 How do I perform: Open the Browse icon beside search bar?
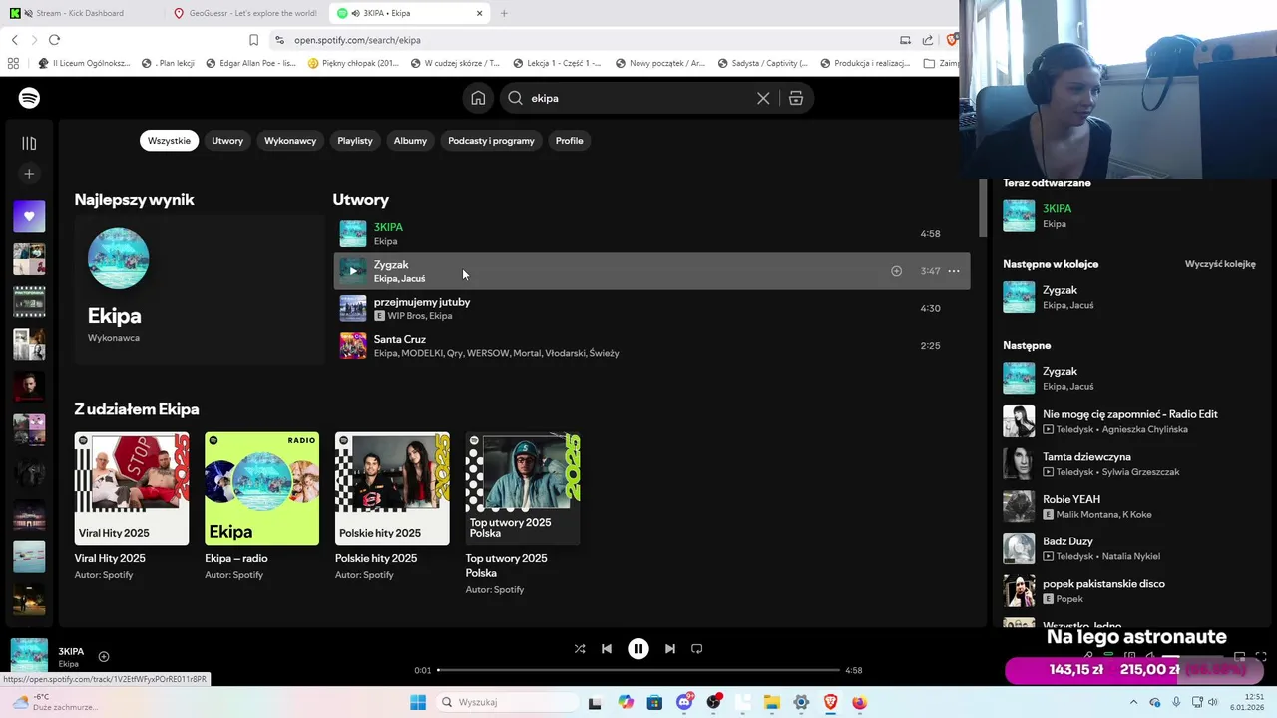coord(796,98)
